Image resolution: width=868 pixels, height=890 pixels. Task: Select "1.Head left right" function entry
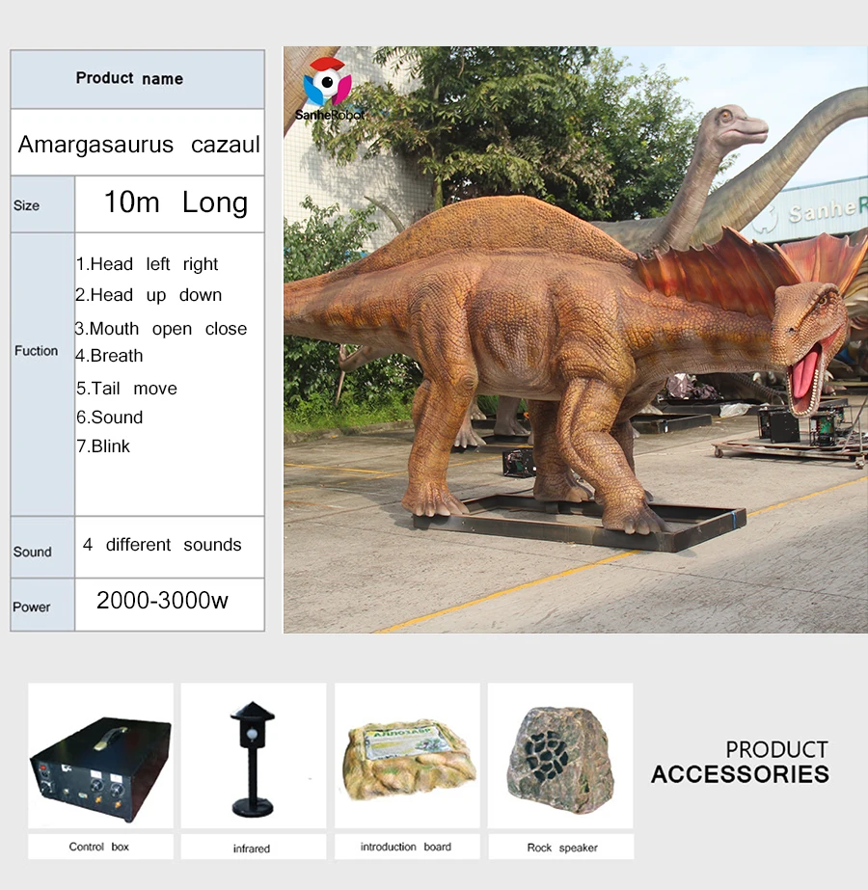coord(148,264)
